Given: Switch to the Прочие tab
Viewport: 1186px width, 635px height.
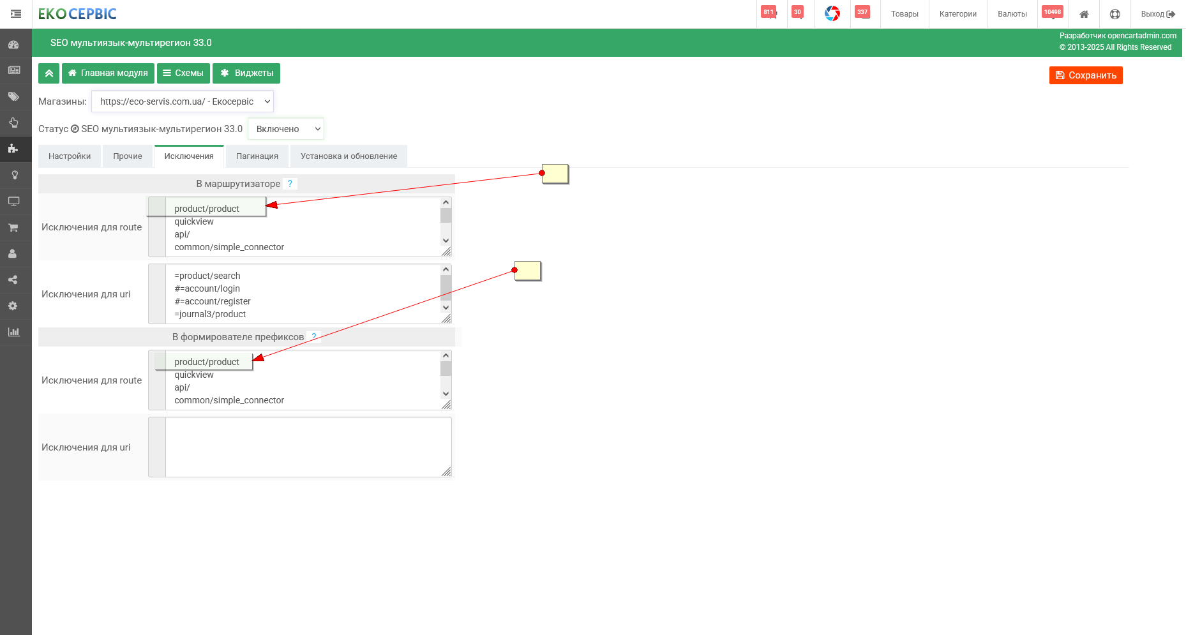Looking at the screenshot, I should pyautogui.click(x=128, y=156).
